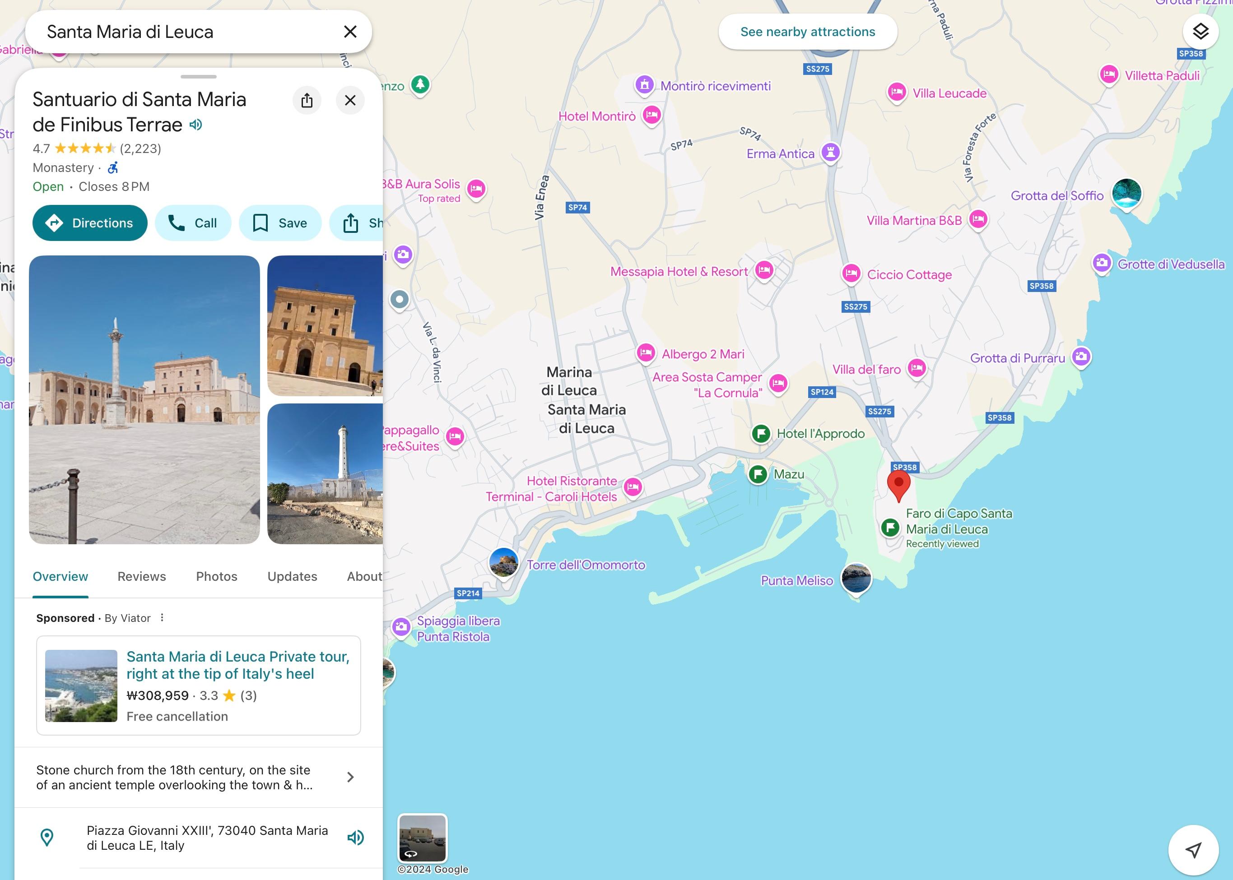Screen dimensions: 1233x880
Task: Open the church facade photo
Action: [325, 326]
